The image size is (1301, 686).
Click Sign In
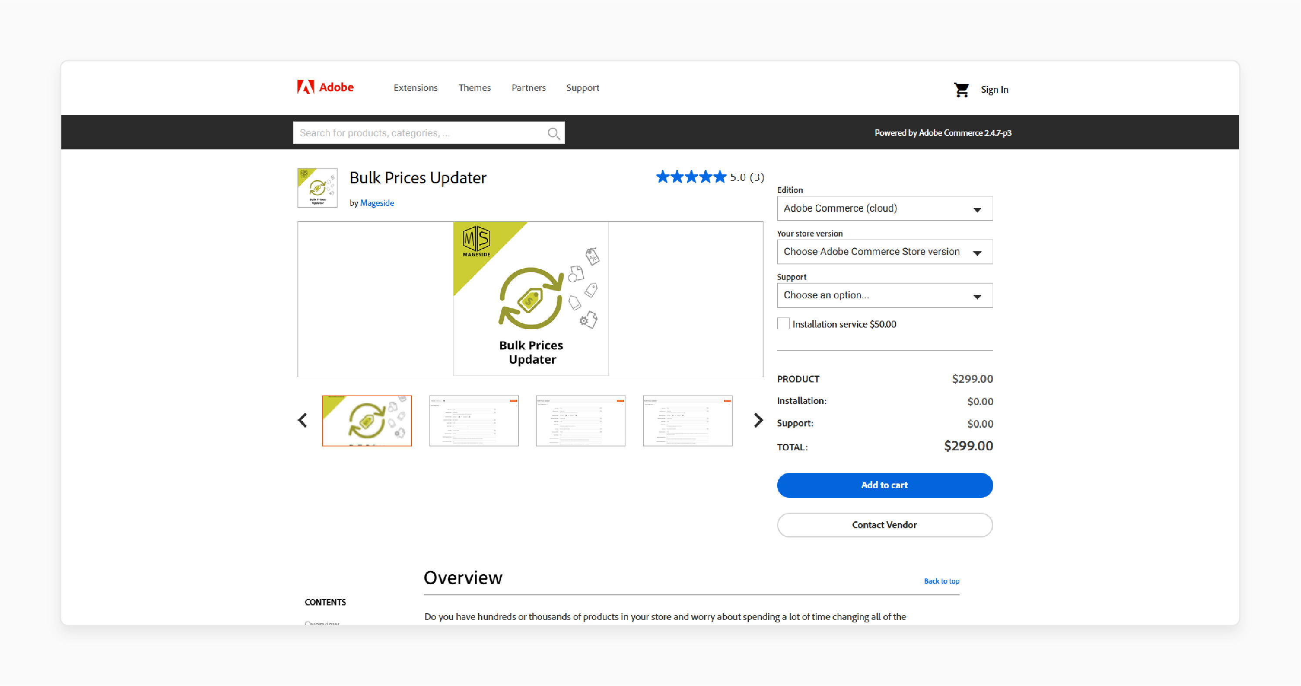click(x=994, y=89)
